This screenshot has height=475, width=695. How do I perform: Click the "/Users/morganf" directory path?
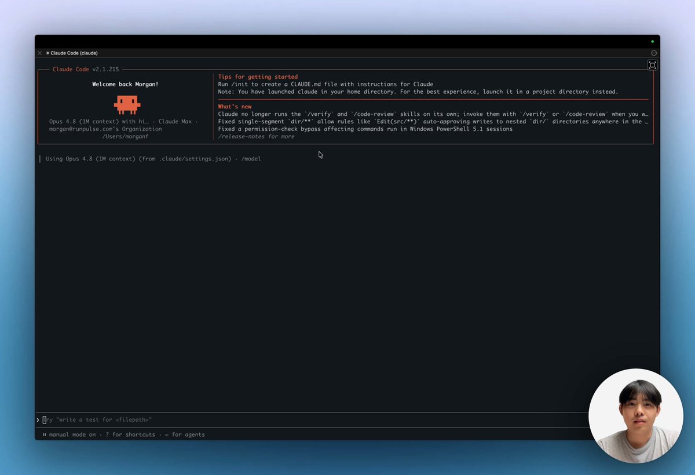pos(125,137)
